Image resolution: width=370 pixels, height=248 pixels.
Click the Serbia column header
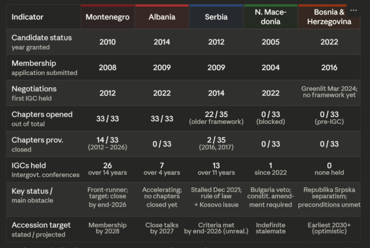pos(215,17)
